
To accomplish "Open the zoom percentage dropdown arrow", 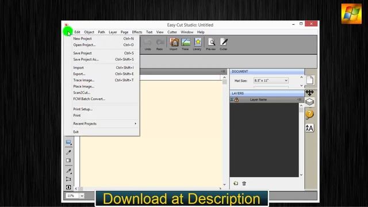I will click(82, 195).
